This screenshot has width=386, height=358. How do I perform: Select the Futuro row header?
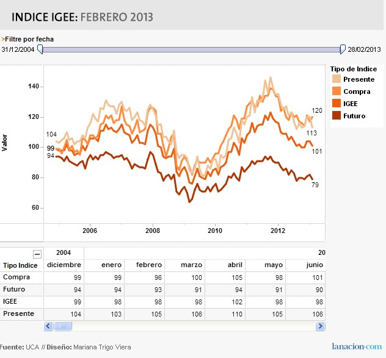point(14,290)
